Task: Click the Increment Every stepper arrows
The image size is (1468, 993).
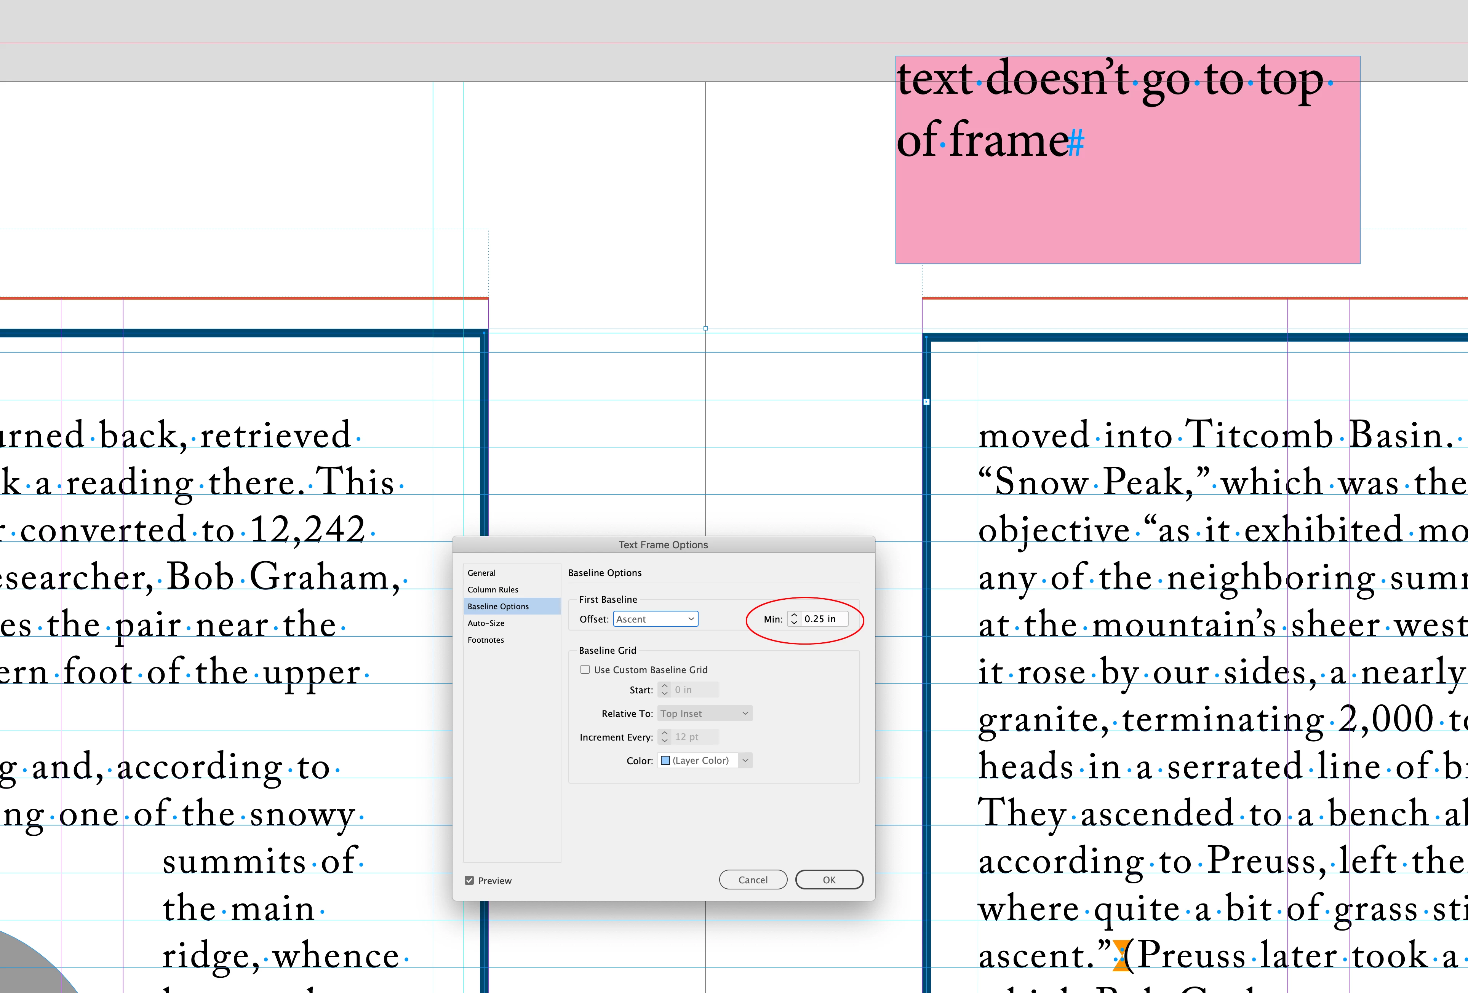Action: point(665,738)
